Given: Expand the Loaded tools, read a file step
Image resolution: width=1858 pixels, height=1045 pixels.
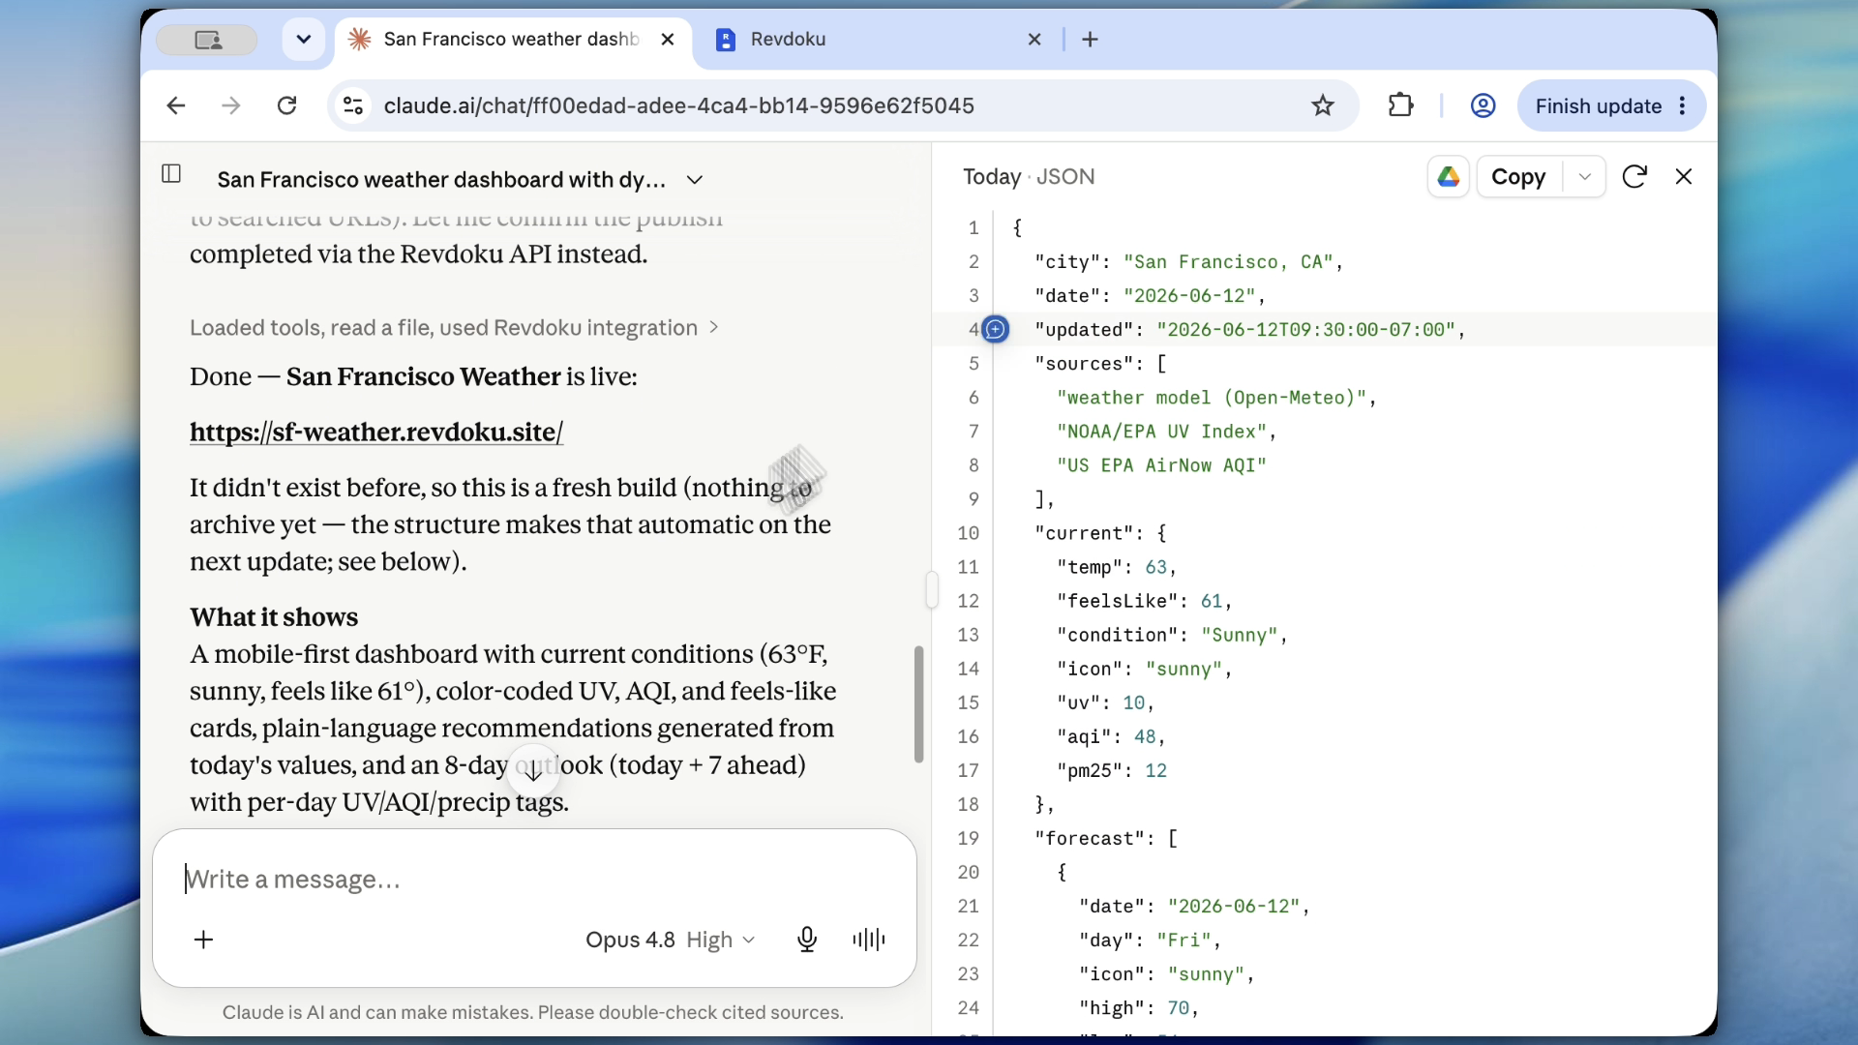Looking at the screenshot, I should (454, 328).
